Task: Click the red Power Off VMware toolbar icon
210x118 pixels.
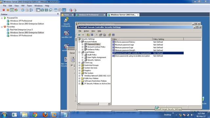Action: 4,10
